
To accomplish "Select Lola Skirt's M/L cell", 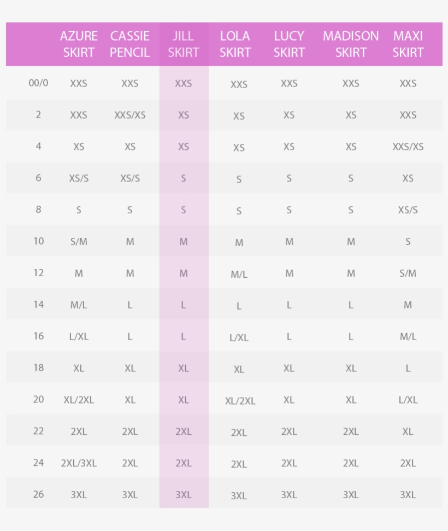I will (x=239, y=275).
